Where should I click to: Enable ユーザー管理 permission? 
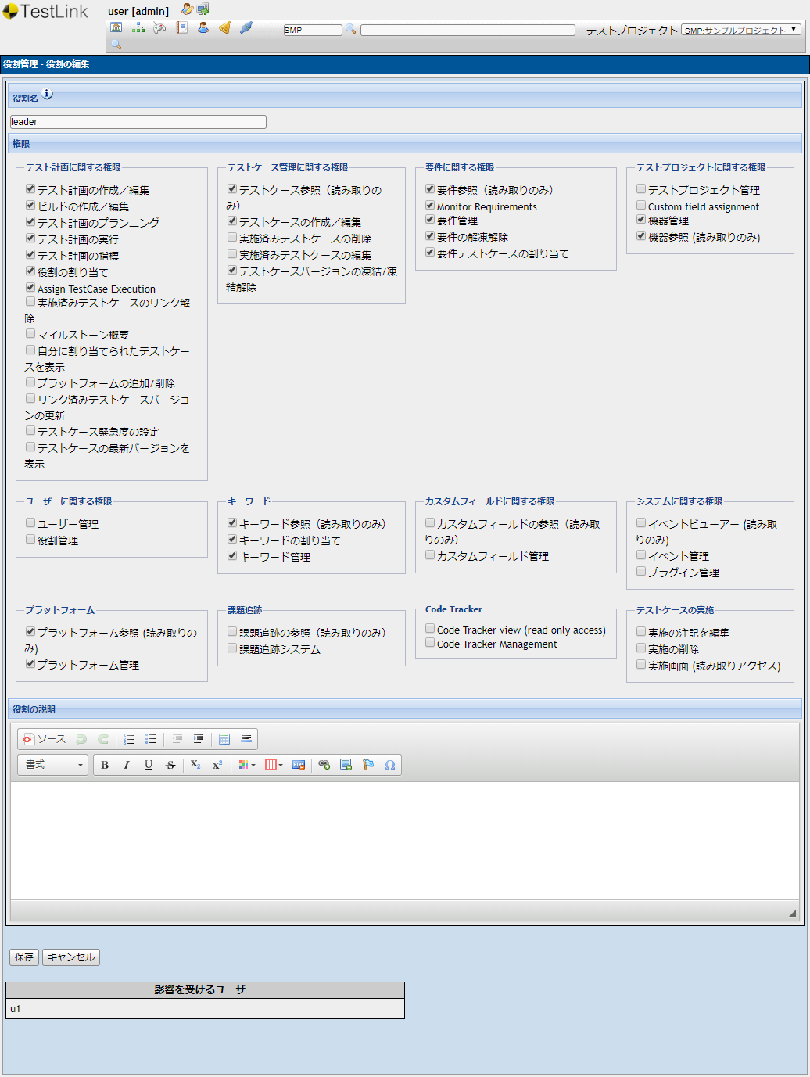click(x=30, y=522)
